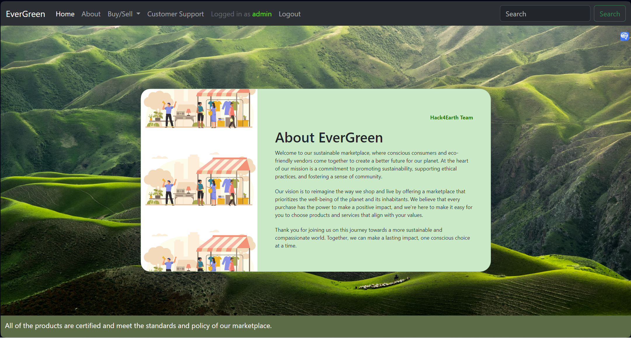
Task: Click the caret arrow beside Buy/Sell
Action: click(x=138, y=14)
